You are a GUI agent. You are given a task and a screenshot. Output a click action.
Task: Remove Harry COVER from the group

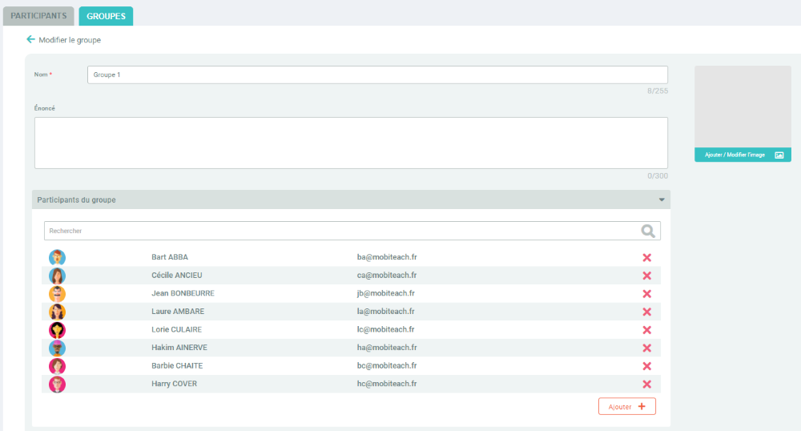click(646, 384)
